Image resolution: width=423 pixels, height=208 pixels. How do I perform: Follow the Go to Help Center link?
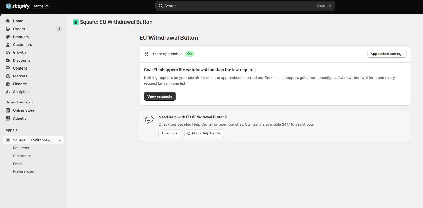[204, 133]
